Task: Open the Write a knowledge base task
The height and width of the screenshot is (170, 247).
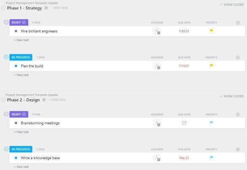Action: [40, 158]
